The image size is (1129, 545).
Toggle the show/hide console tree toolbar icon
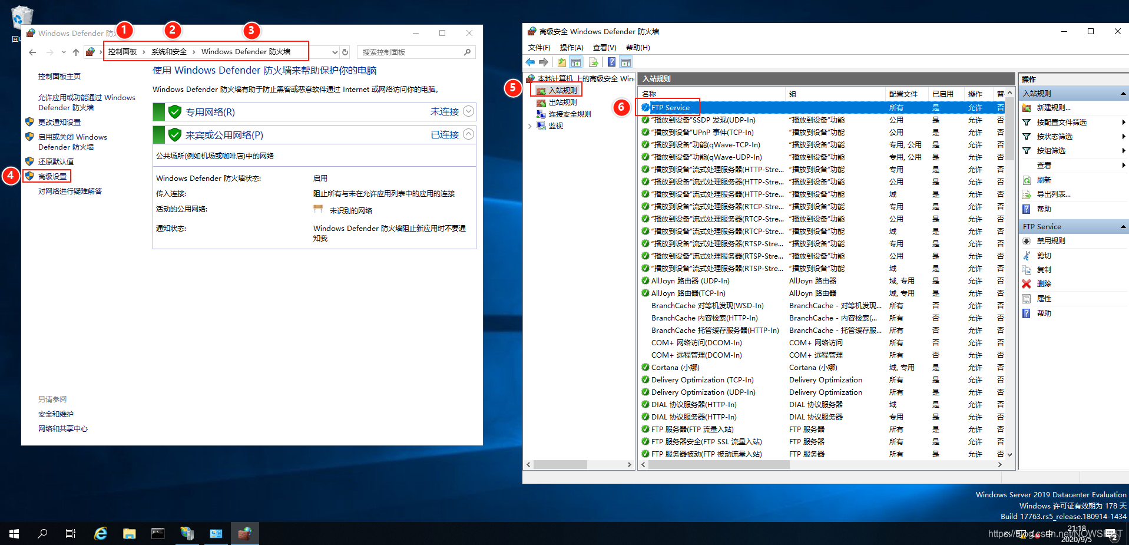(x=576, y=62)
